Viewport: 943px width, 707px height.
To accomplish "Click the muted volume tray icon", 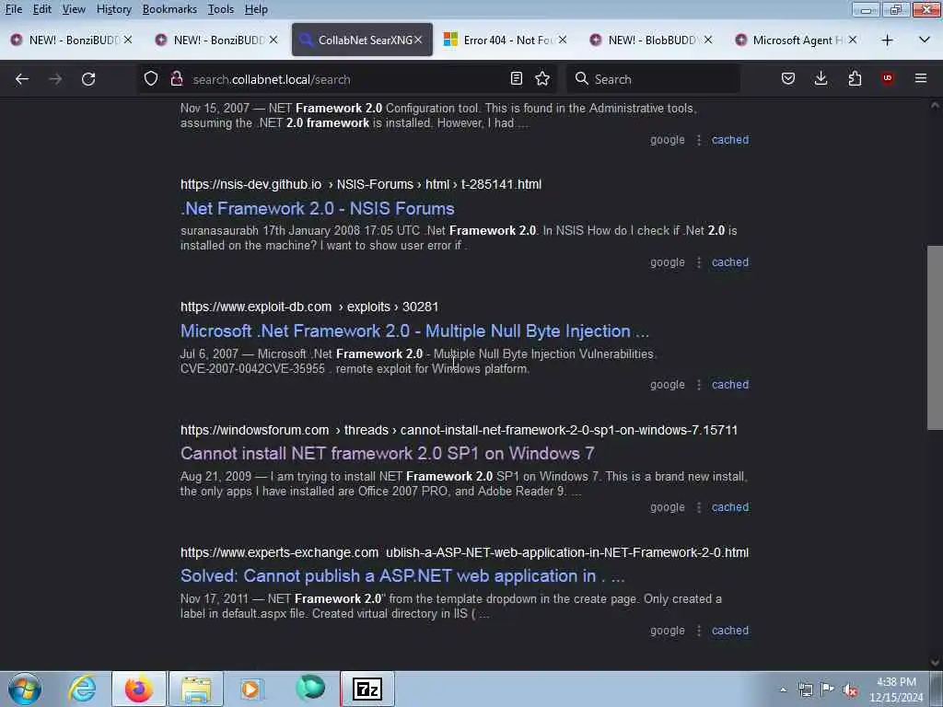I will 850,690.
